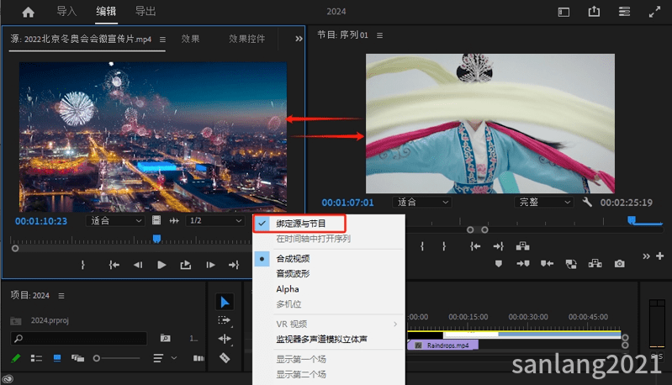
Task: Click Export Frame camera icon
Action: click(619, 264)
